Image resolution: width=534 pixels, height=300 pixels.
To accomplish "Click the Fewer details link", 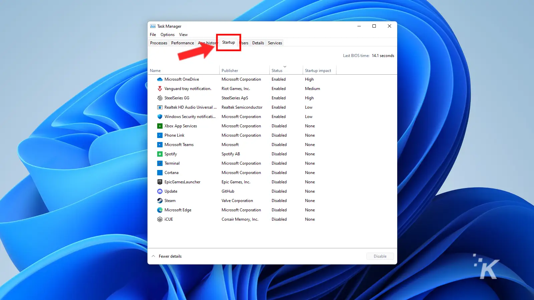I will [170, 256].
